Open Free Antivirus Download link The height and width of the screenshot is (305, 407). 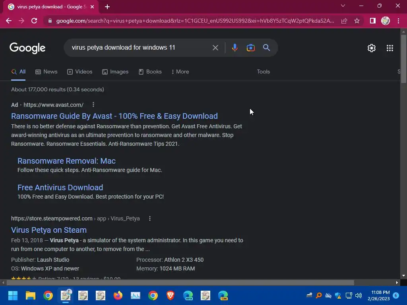click(60, 187)
